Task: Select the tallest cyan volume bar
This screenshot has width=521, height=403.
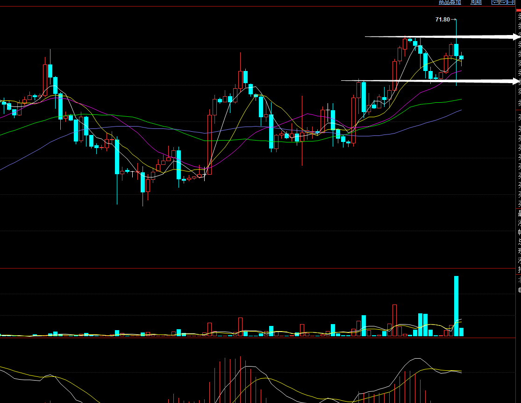Action: click(x=456, y=306)
